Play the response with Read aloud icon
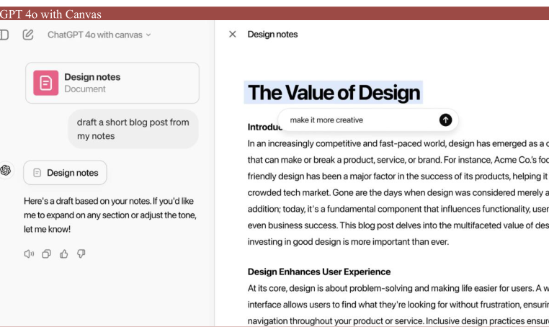Viewport: 549px width, 332px height. 29,254
